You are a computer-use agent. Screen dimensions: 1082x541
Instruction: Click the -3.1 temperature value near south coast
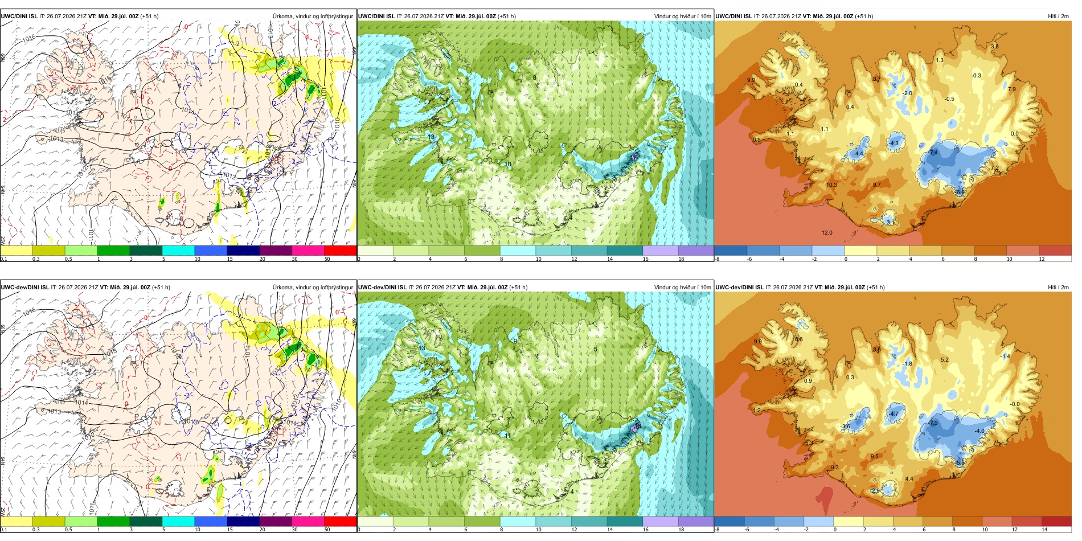(x=890, y=223)
